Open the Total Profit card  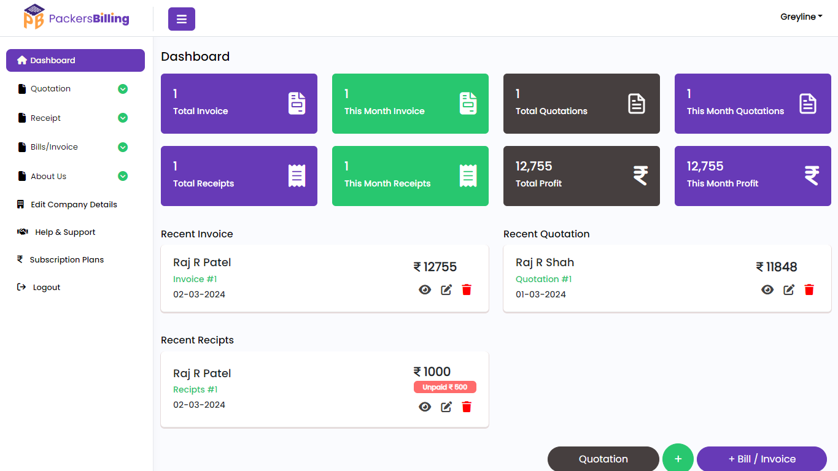point(581,175)
